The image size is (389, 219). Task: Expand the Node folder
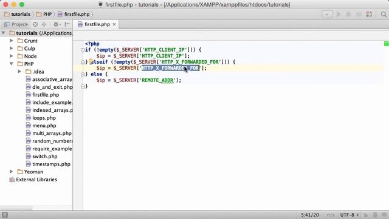(11, 56)
